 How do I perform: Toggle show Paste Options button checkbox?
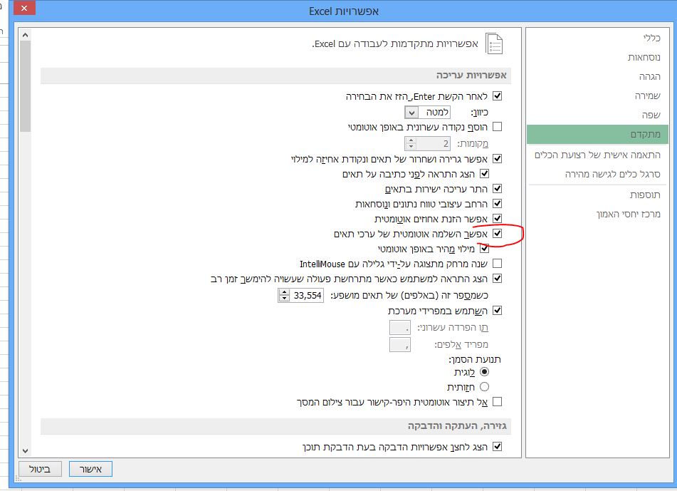pos(498,447)
